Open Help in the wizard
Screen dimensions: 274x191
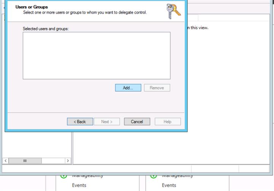tap(167, 122)
